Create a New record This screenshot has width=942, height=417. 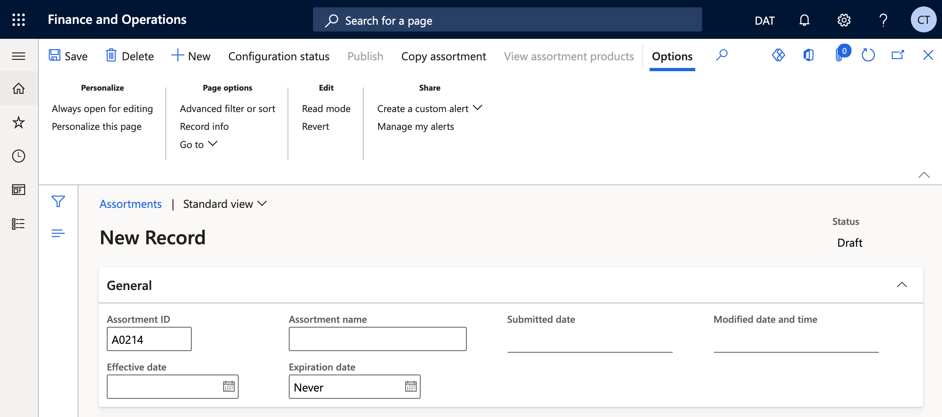tap(191, 56)
